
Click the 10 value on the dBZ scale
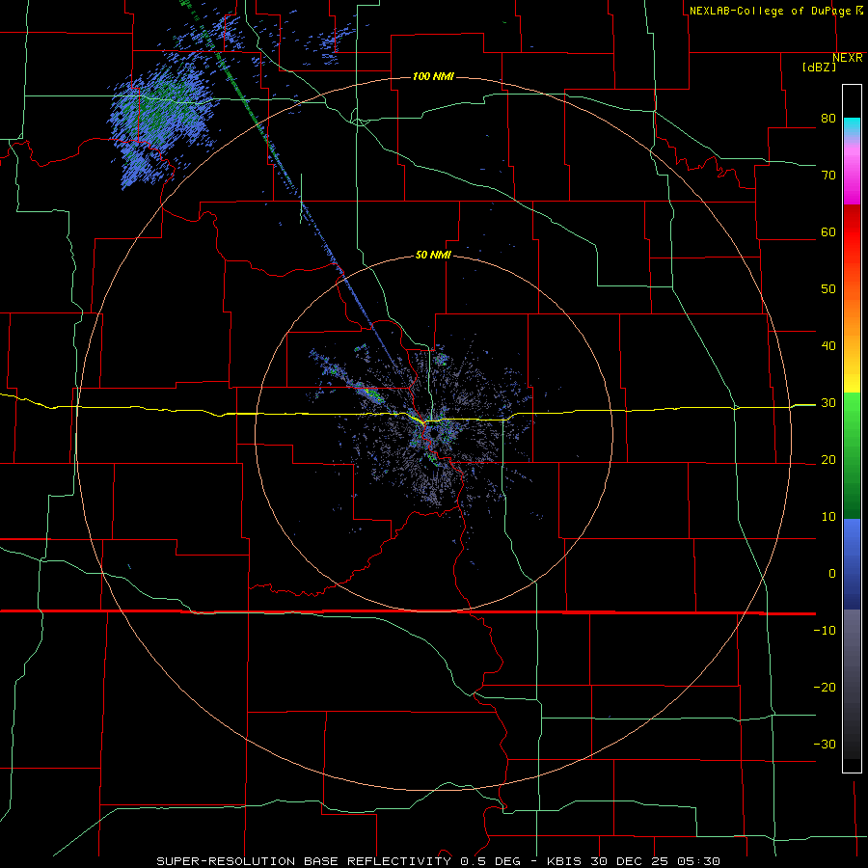(828, 517)
